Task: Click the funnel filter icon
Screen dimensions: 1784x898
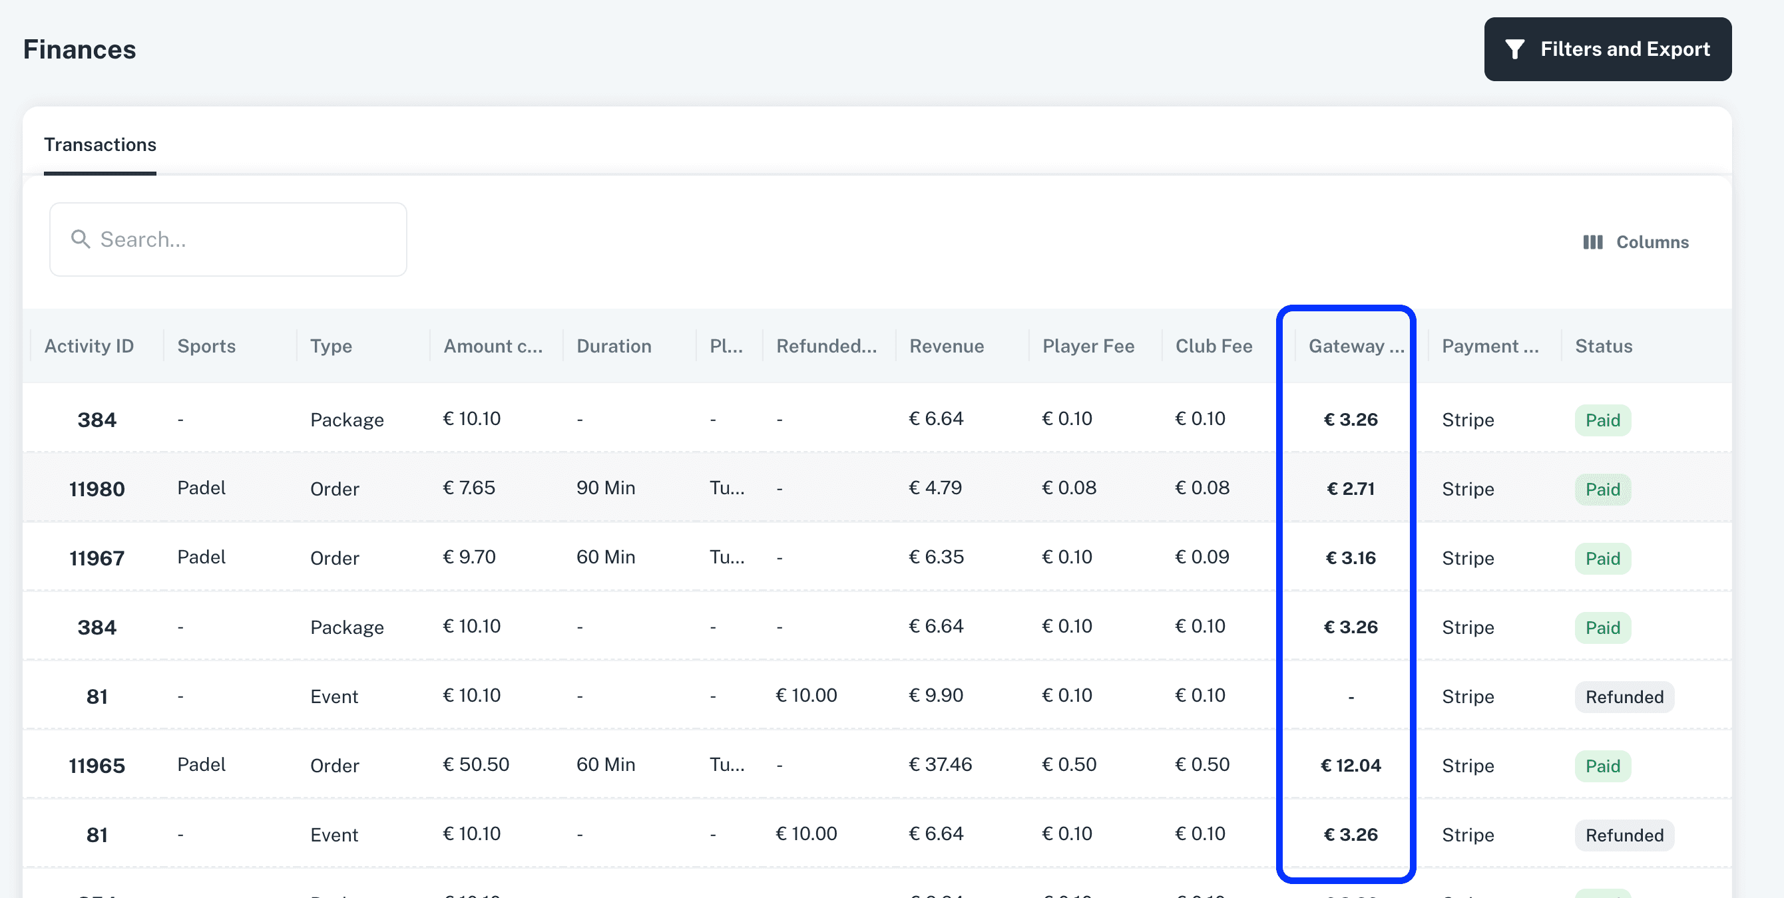Action: click(1514, 49)
